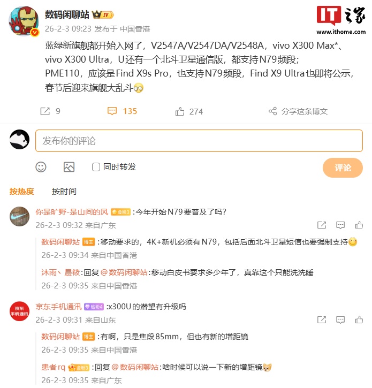The image size is (372, 388).
Task: Click the share icon beside 分享这条博文
Action: tap(273, 111)
